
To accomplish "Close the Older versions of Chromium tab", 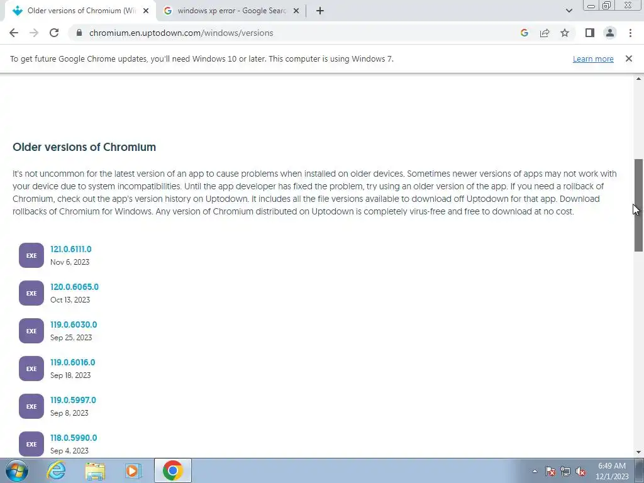I will 146,11.
